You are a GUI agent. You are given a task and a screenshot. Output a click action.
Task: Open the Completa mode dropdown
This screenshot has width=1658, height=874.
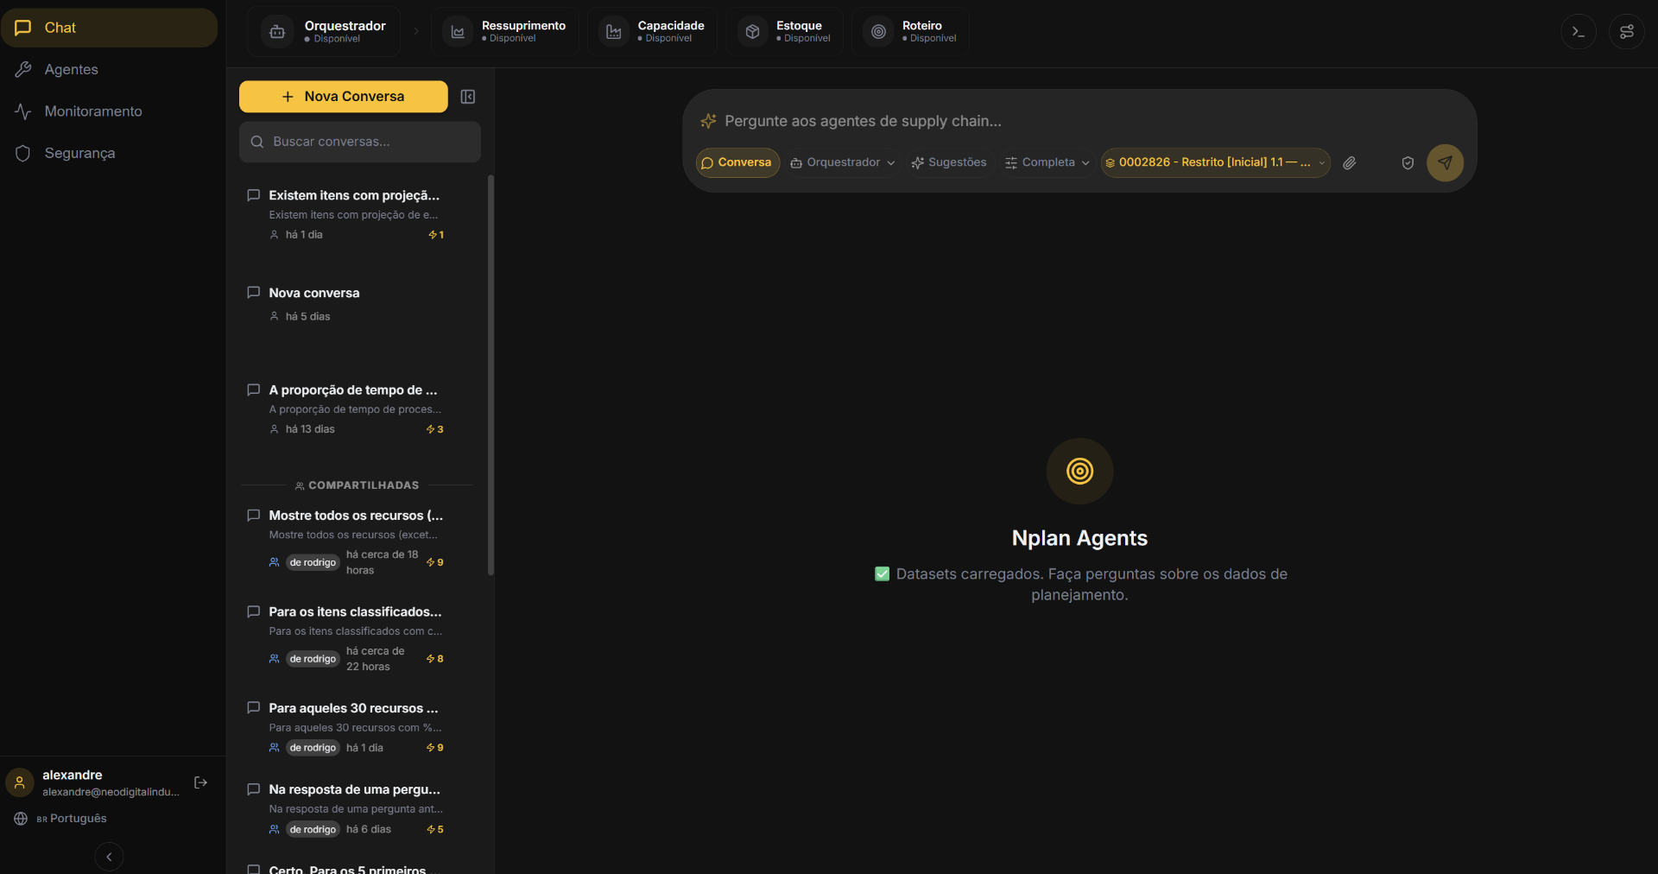click(1047, 162)
